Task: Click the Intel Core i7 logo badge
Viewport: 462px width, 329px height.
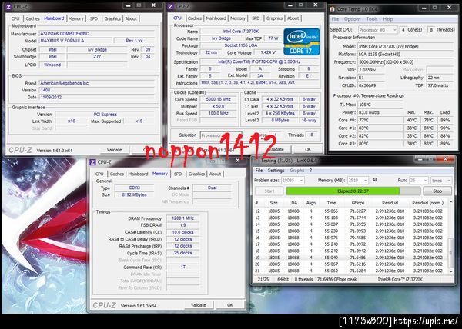Action: pos(301,42)
